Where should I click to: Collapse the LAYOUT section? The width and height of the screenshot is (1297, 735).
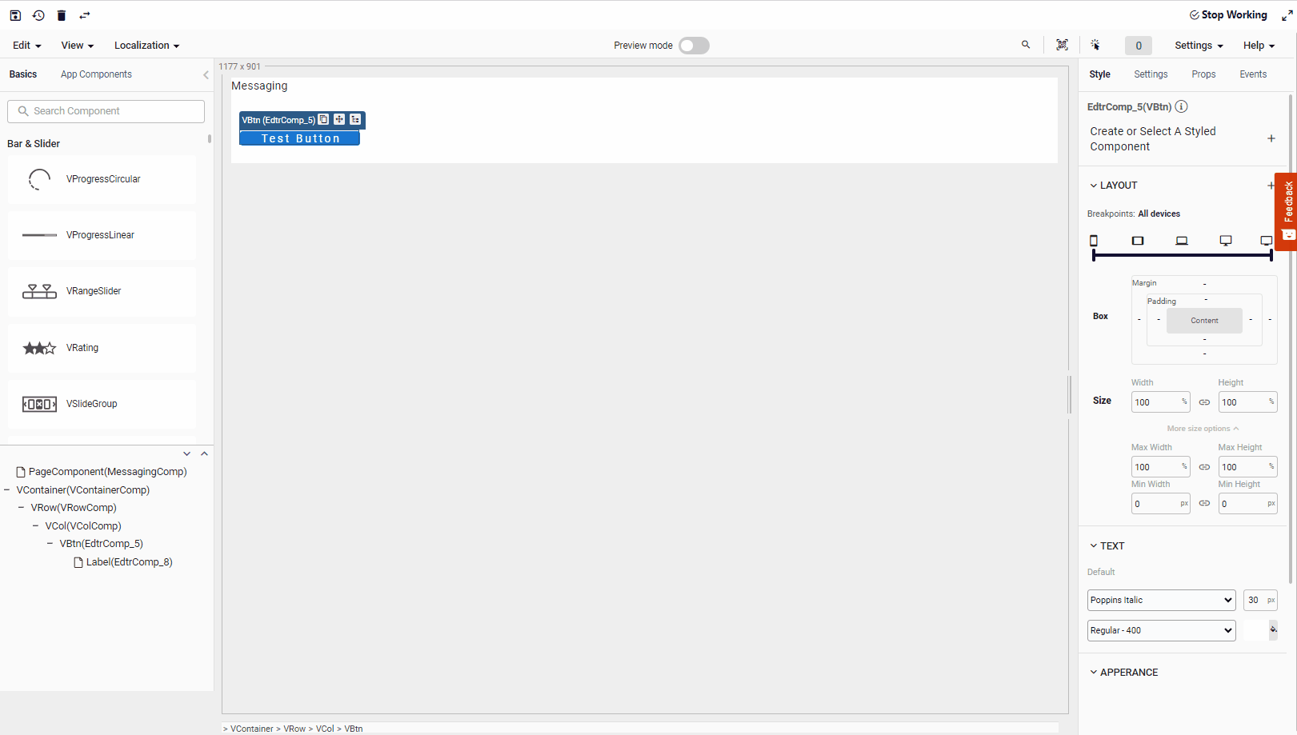[x=1094, y=186]
